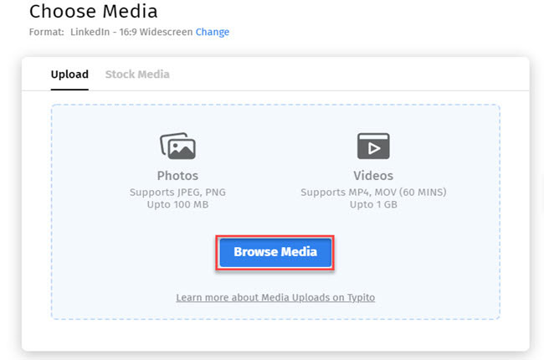Switch to the Upload tab
Screen dimensions: 544x360
(69, 75)
